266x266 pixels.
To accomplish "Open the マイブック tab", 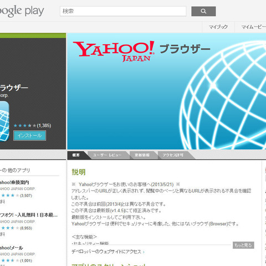I will [x=218, y=27].
